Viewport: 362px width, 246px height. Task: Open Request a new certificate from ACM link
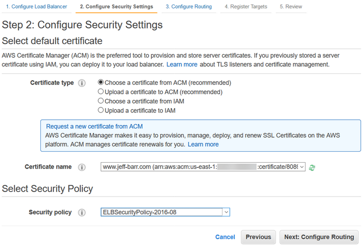[x=94, y=127]
